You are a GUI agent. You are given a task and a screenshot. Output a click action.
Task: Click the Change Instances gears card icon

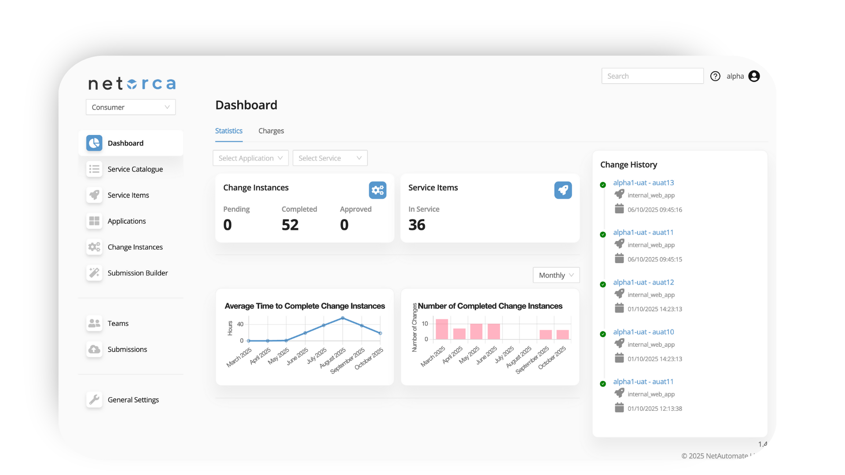pyautogui.click(x=377, y=190)
